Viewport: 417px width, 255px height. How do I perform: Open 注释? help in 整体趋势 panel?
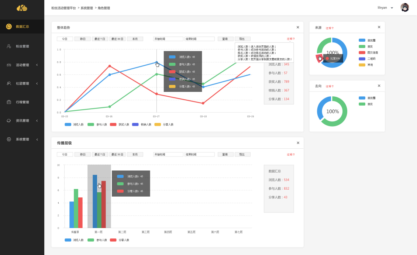(291, 39)
